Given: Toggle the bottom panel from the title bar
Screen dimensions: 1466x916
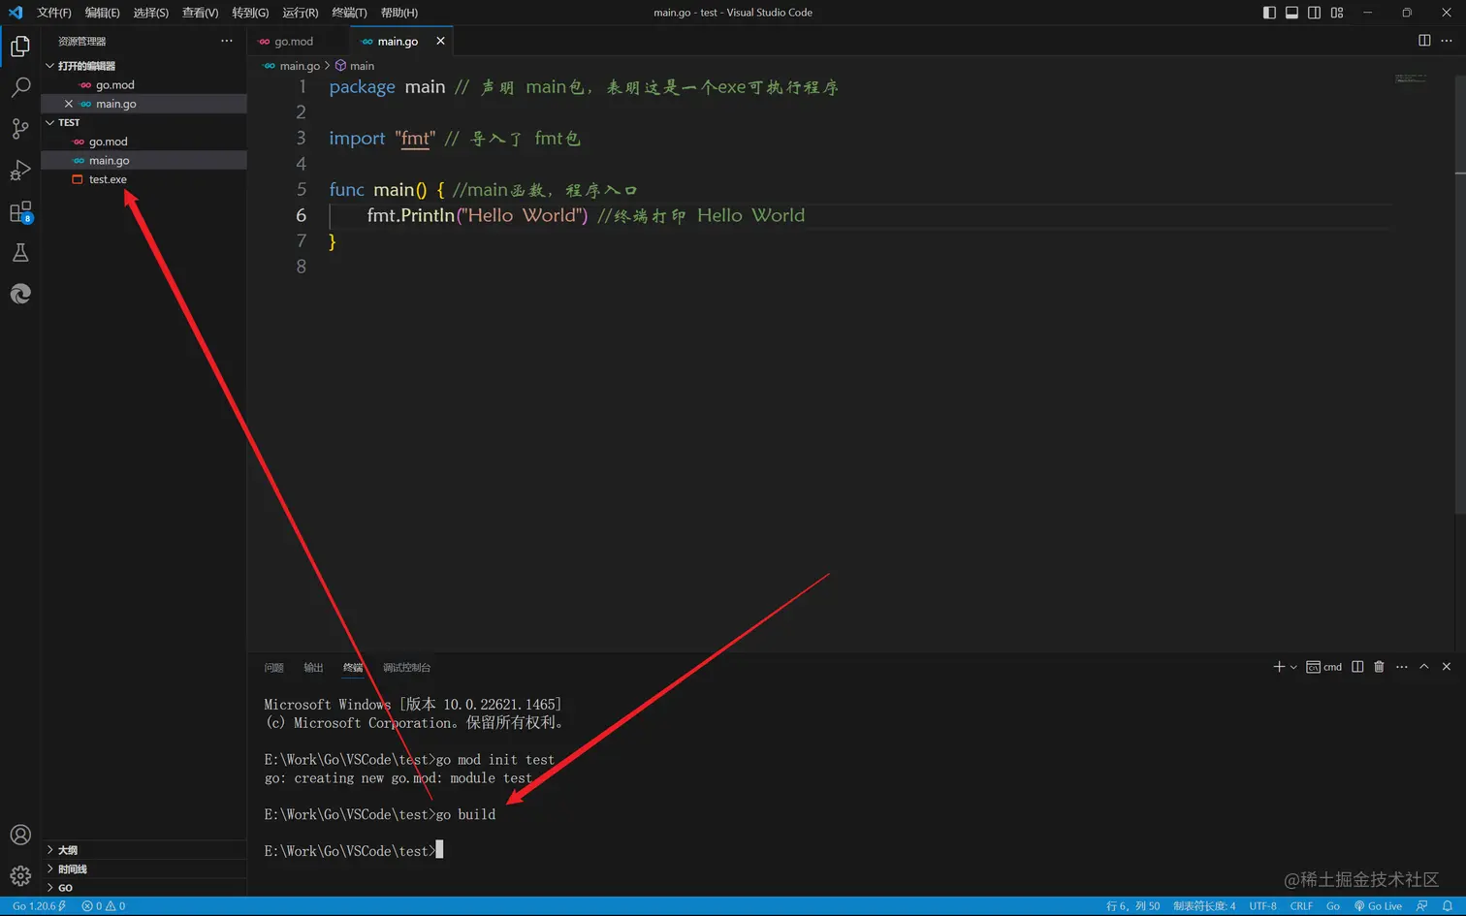Looking at the screenshot, I should click(1291, 13).
